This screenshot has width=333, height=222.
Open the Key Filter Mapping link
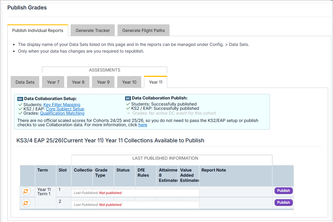click(62, 105)
